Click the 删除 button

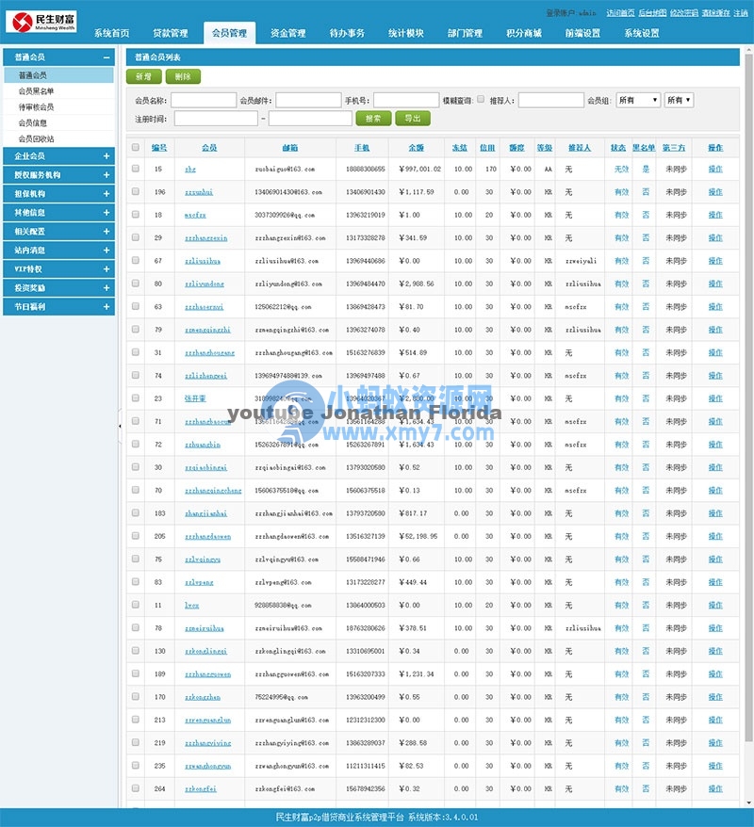(181, 76)
